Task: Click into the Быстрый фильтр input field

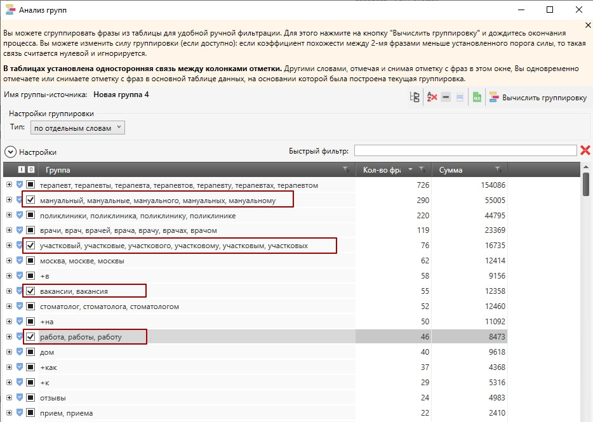Action: click(x=465, y=150)
